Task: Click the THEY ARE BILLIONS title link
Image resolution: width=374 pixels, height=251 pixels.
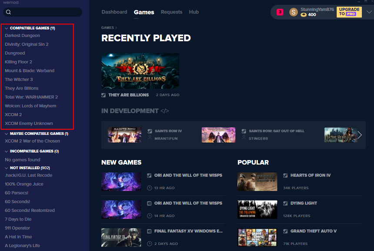Action: (129, 95)
